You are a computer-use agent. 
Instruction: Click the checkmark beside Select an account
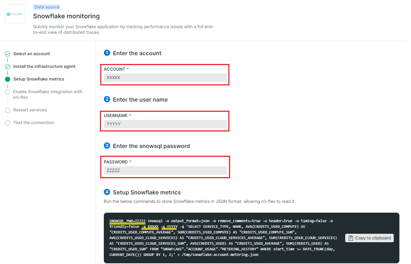[x=7, y=54]
